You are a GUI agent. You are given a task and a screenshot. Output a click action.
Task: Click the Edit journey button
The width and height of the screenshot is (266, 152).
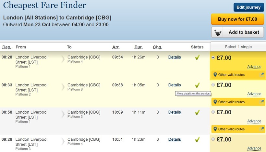(248, 7)
